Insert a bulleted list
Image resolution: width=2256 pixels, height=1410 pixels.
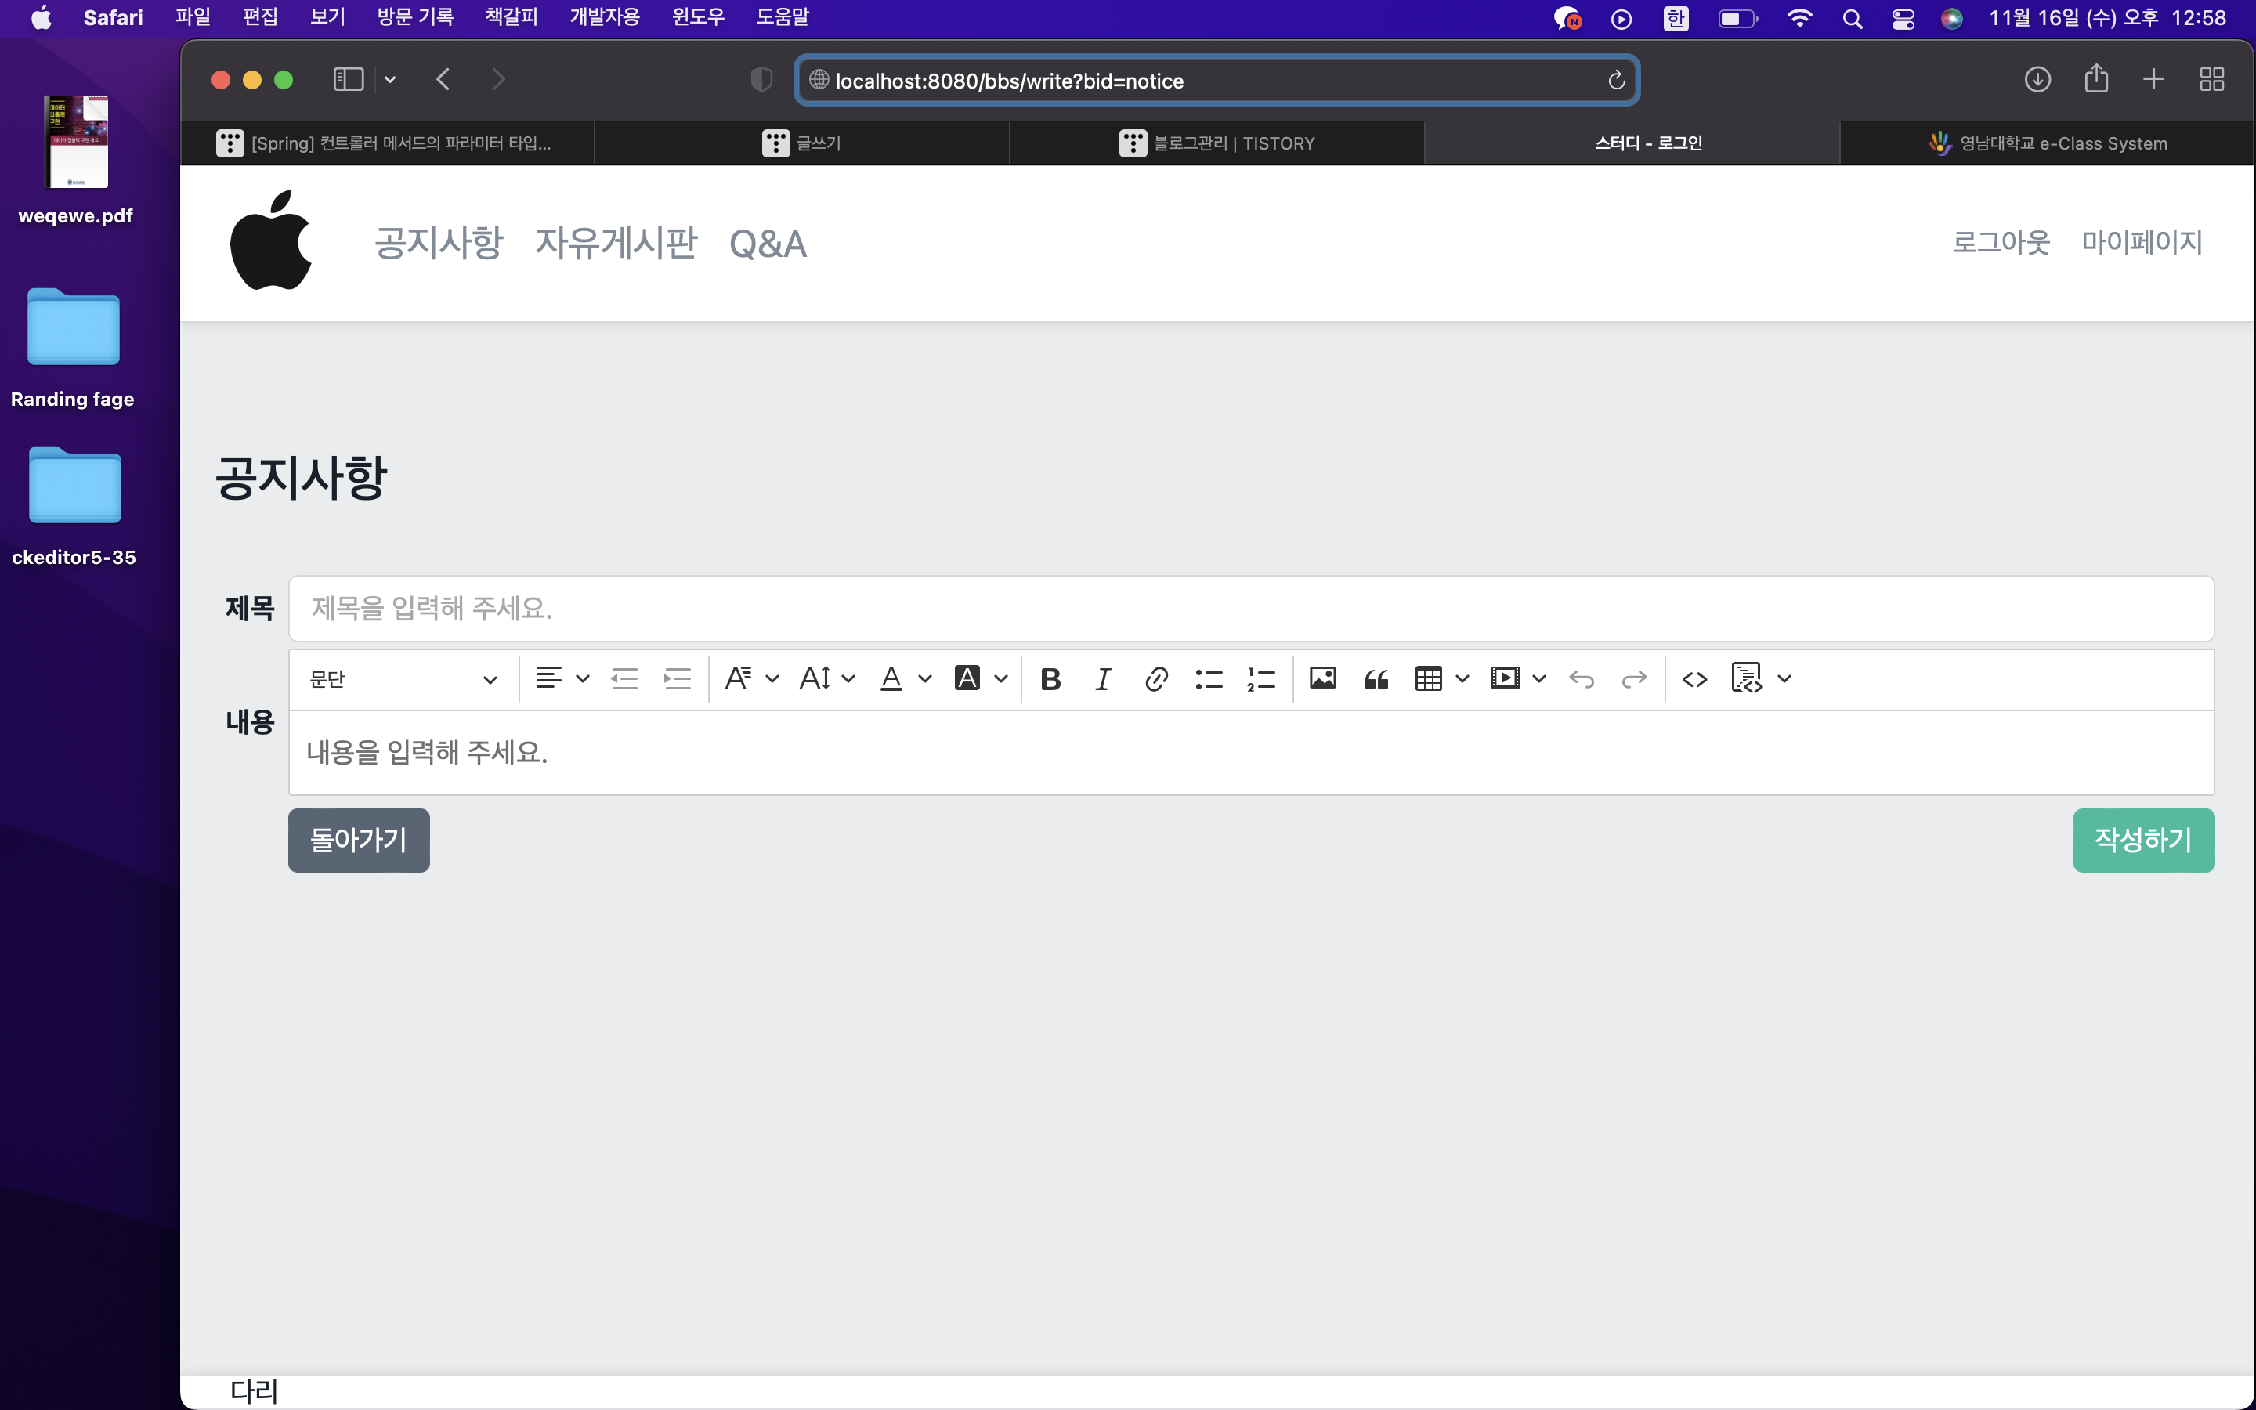(1209, 679)
